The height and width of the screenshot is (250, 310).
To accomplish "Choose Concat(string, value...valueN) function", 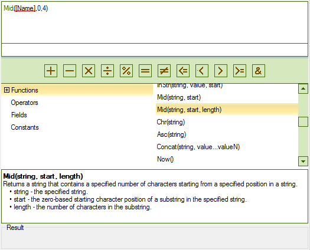I will coord(227,147).
